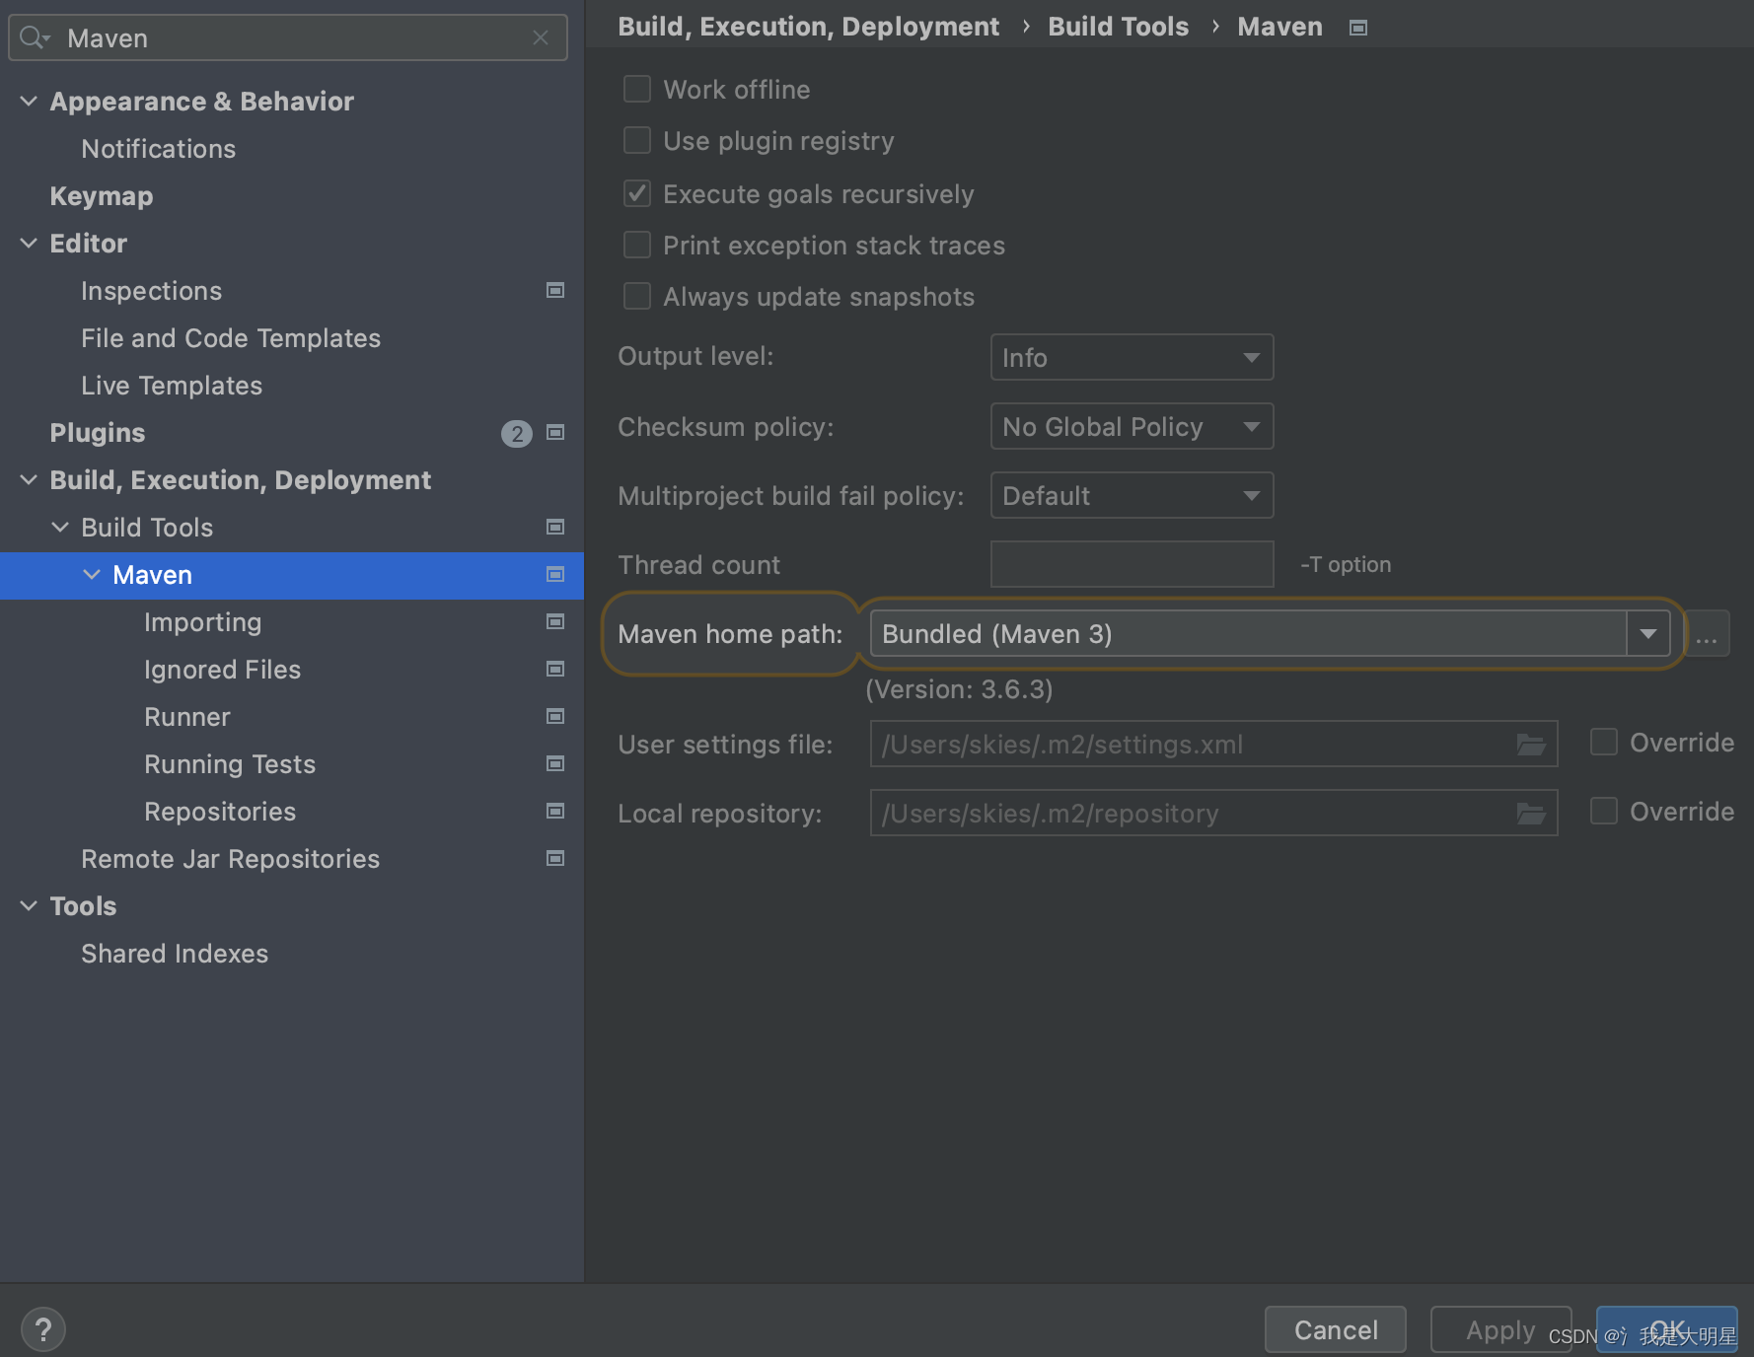This screenshot has height=1357, width=1754.
Task: Collapse the Build, Execution, Deployment chevron
Action: tap(29, 479)
